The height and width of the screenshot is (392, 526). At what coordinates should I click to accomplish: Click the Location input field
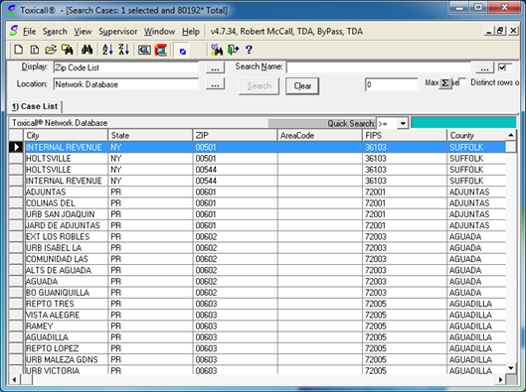coord(126,84)
